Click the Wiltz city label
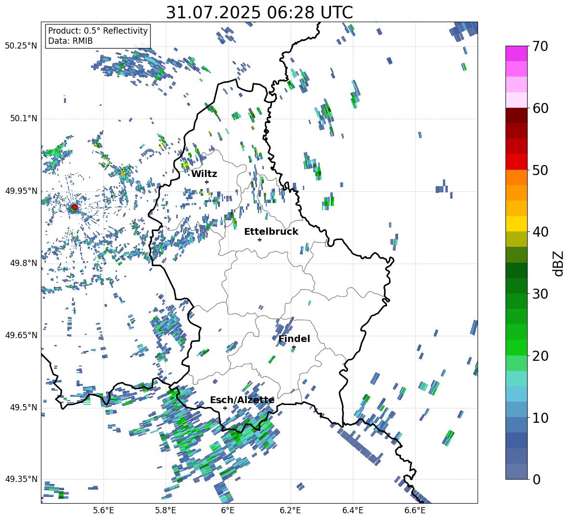Image resolution: width=570 pixels, height=520 pixels. point(204,174)
